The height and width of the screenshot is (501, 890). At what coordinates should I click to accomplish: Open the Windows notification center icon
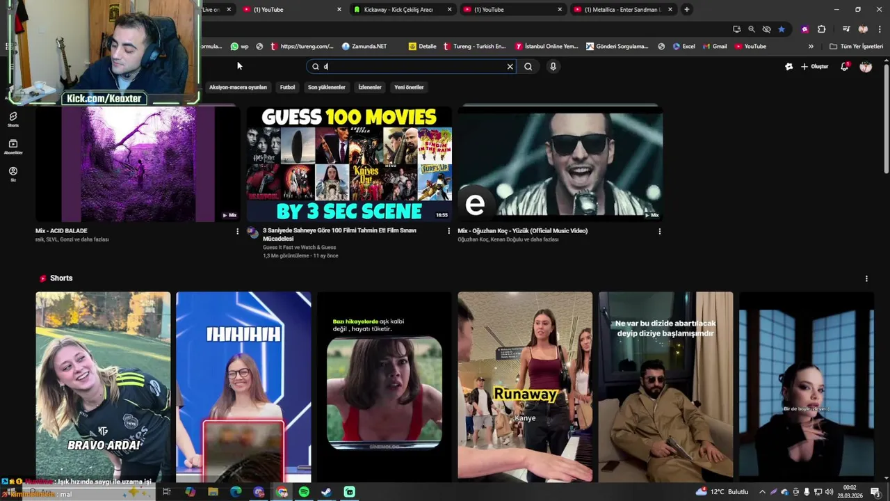[875, 492]
